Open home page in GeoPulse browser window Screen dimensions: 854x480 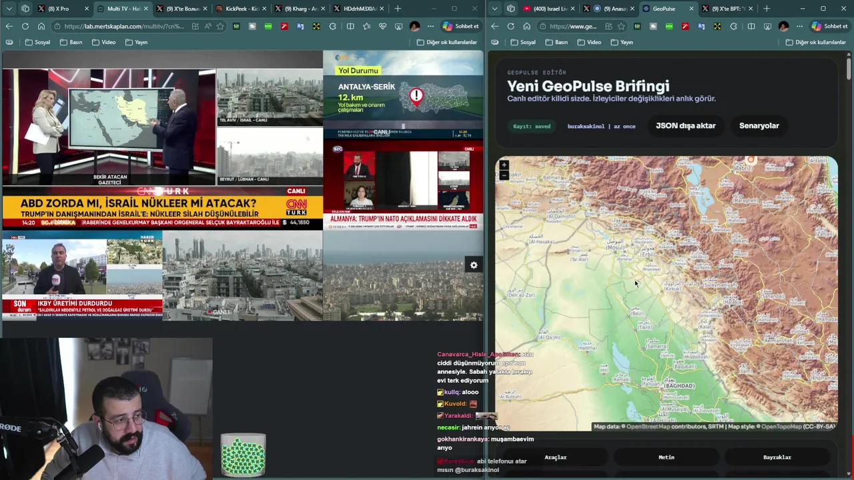pos(526,26)
